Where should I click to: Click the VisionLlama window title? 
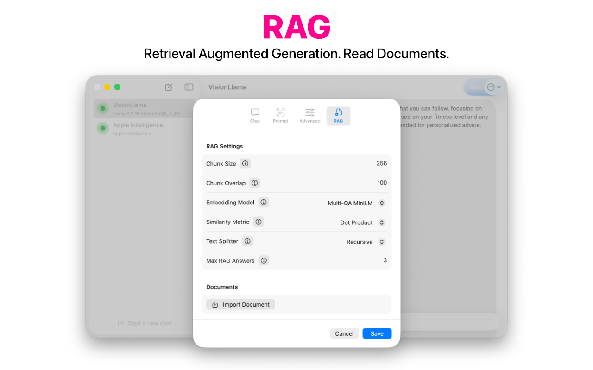(227, 87)
